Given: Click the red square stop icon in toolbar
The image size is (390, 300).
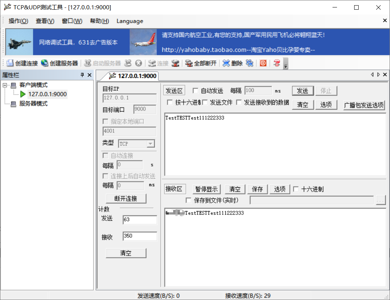Looking at the screenshot, I should click(263, 63).
